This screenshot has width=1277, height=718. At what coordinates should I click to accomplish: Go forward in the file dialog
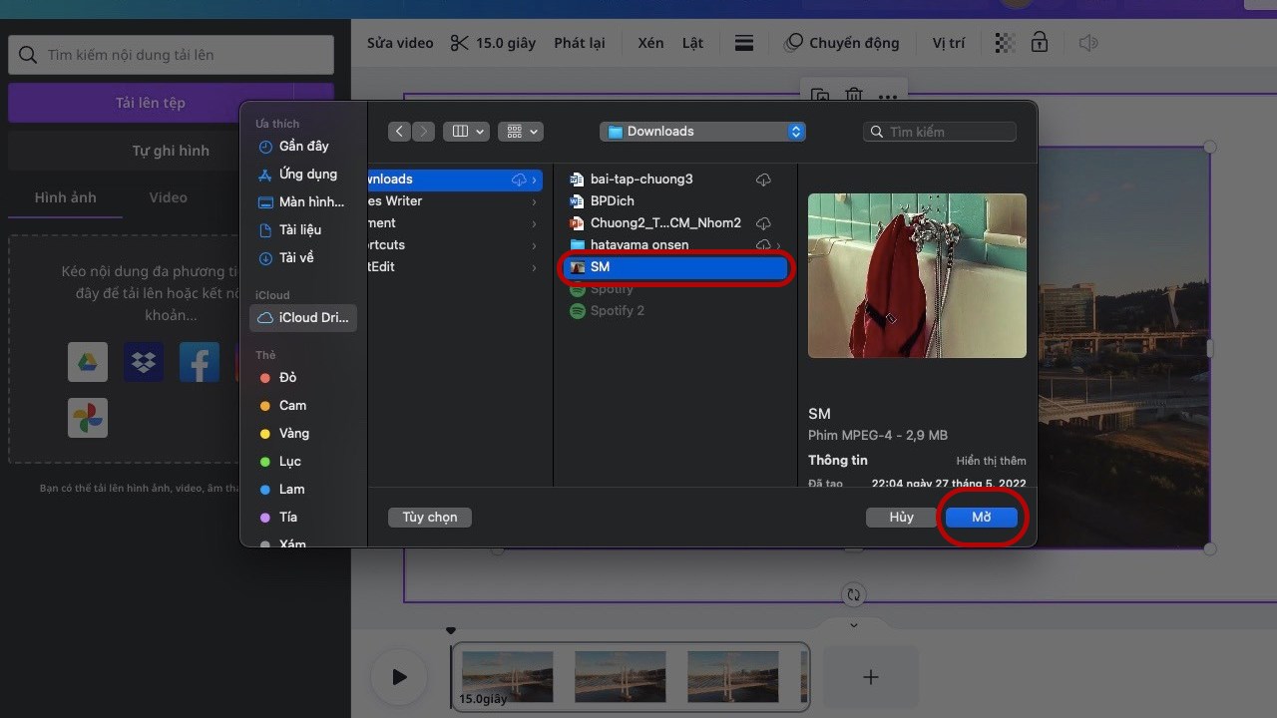coord(424,132)
